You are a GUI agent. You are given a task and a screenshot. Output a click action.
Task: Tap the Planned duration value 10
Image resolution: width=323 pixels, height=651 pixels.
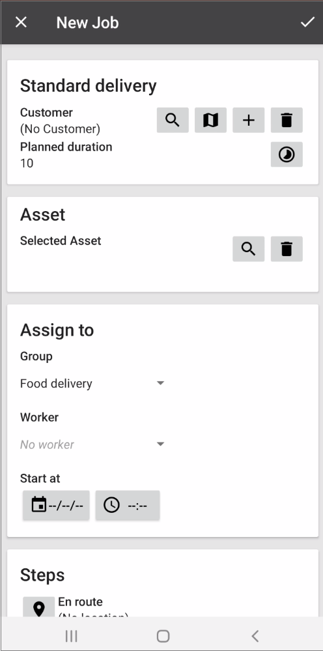coord(27,163)
